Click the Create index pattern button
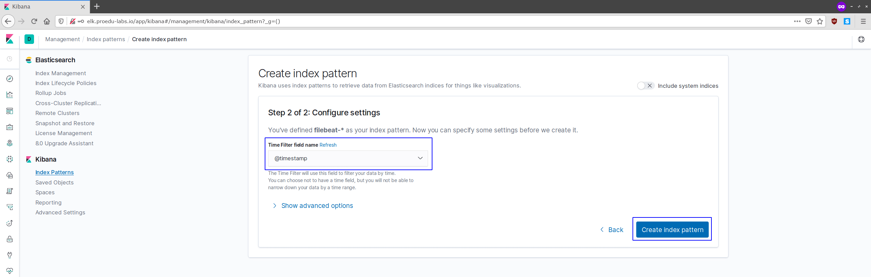Viewport: 871px width, 277px height. coord(672,230)
